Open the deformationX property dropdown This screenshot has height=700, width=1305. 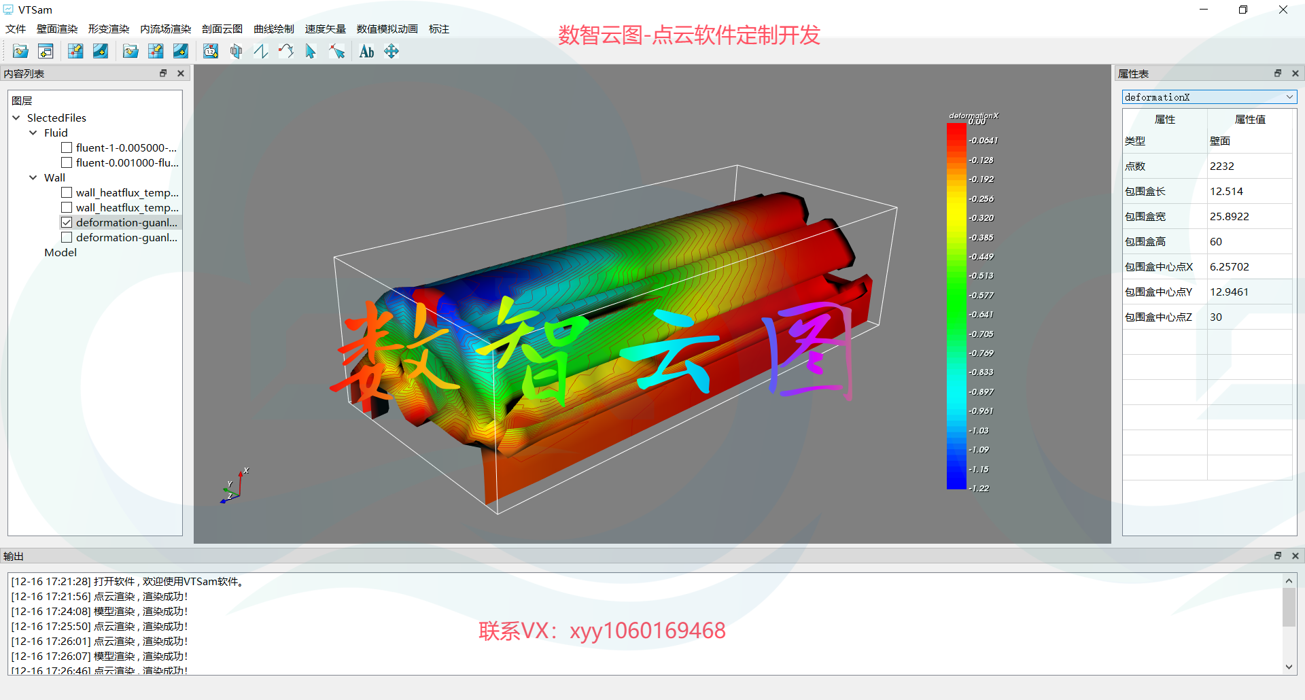pos(1208,97)
